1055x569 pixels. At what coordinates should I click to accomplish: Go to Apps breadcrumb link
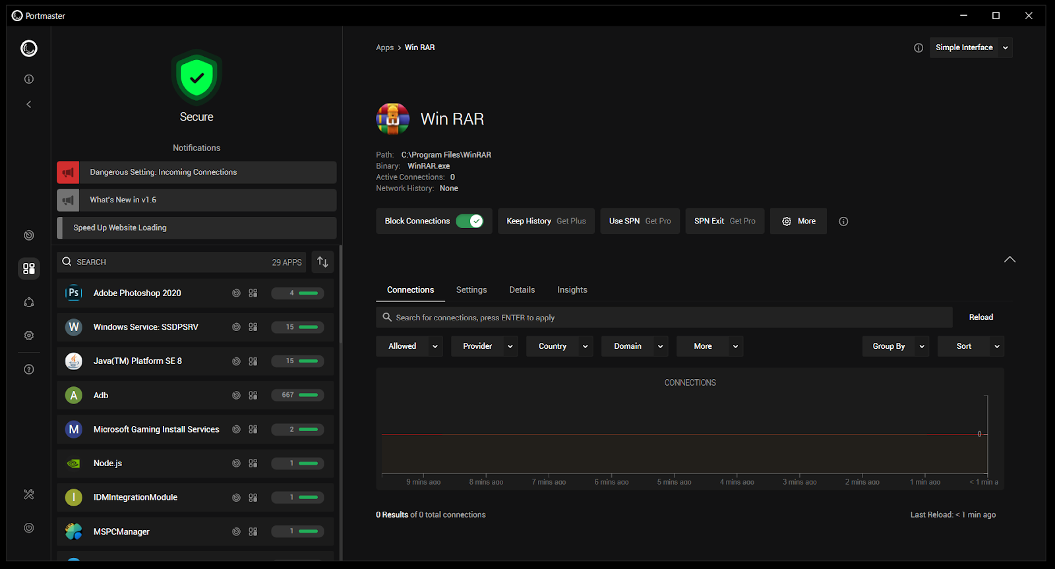click(384, 47)
